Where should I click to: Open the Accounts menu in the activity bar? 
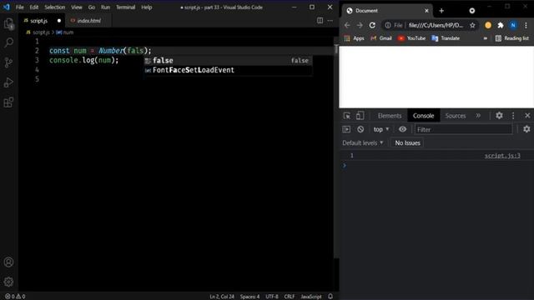pyautogui.click(x=9, y=262)
